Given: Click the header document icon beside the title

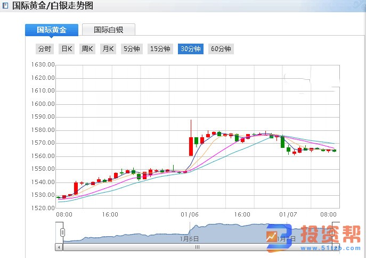Looking at the screenshot, I should tap(5, 6).
